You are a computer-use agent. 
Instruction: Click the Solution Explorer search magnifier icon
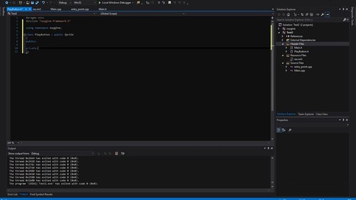pyautogui.click(x=345, y=20)
